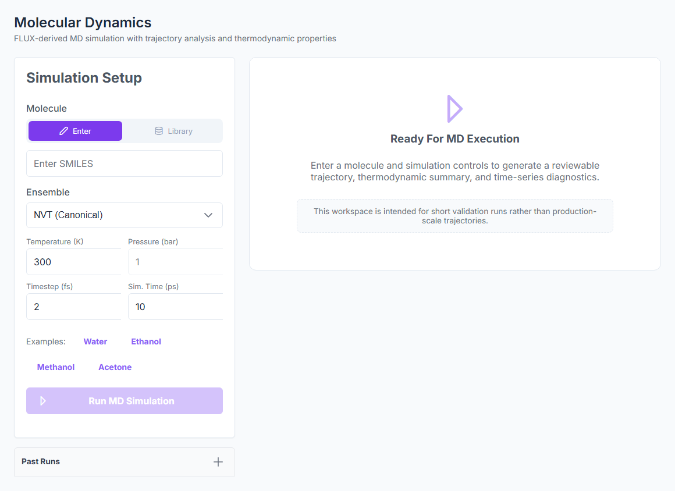Click the short validation runs notice text
Image resolution: width=675 pixels, height=491 pixels.
[x=454, y=216]
